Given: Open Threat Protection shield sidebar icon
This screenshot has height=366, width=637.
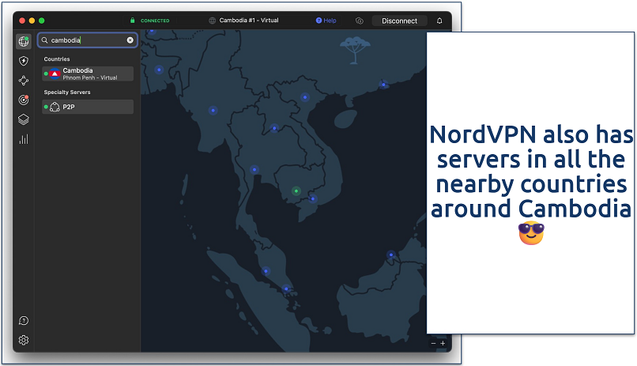Looking at the screenshot, I should tap(24, 61).
